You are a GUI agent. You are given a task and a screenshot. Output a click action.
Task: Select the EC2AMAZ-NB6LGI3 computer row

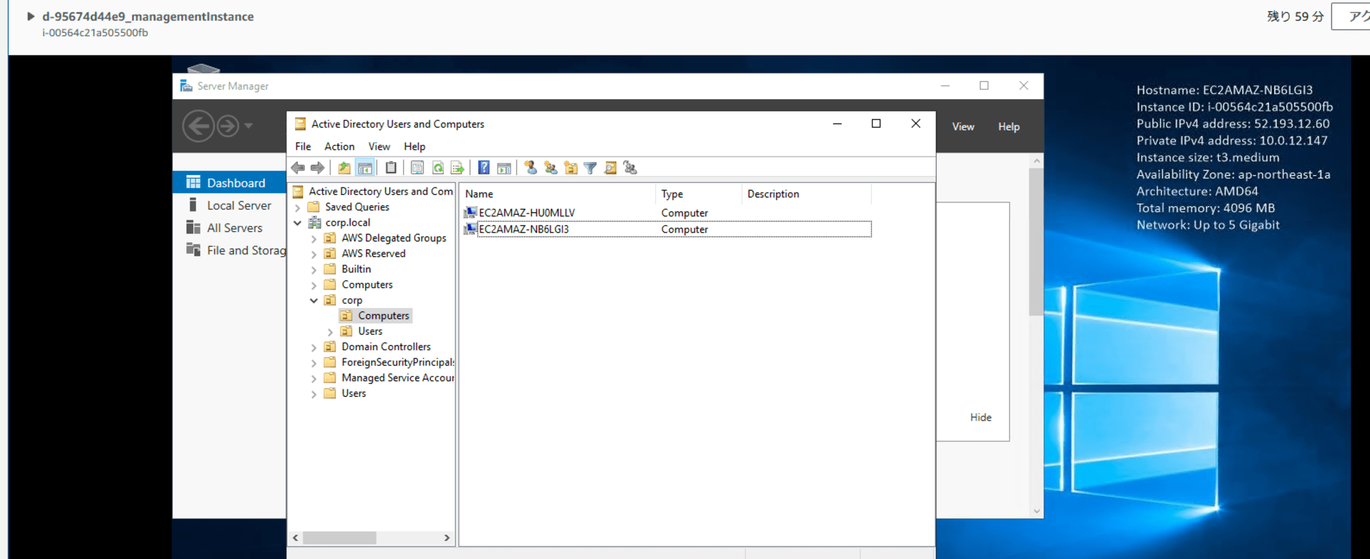coord(667,229)
